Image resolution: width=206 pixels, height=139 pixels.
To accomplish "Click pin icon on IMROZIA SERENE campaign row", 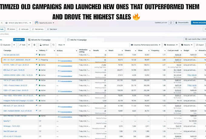I will pos(36,75).
